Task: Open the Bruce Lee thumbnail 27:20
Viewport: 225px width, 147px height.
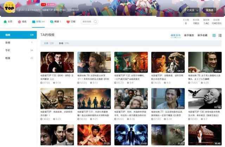Action: click(x=94, y=135)
